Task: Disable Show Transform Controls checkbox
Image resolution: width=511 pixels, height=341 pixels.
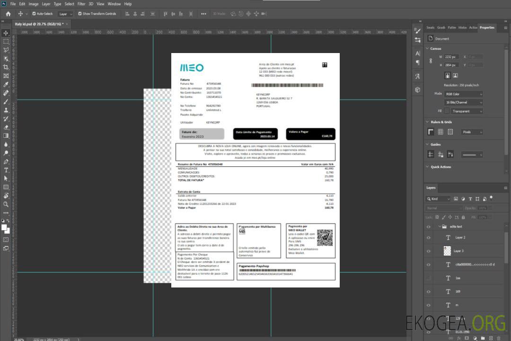Action: 79,14
